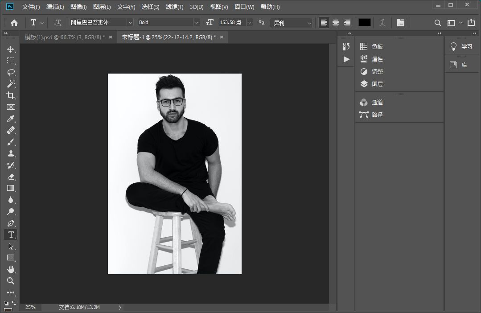Pick the Eyedropper tool

pyautogui.click(x=11, y=119)
